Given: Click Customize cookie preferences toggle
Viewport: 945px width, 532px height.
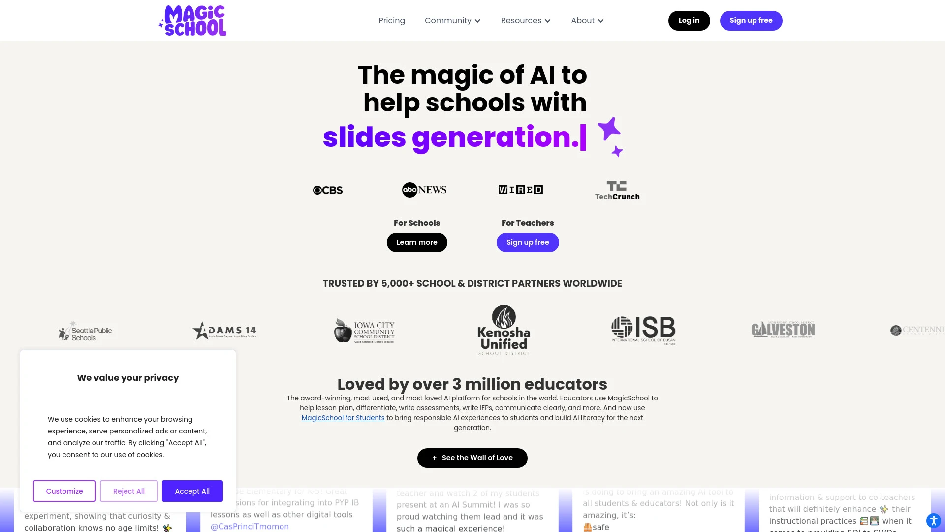Looking at the screenshot, I should tap(64, 491).
